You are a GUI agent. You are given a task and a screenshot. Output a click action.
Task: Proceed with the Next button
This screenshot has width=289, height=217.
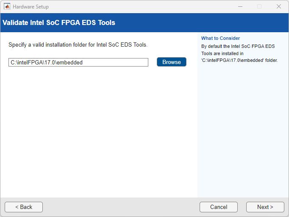[265, 207]
